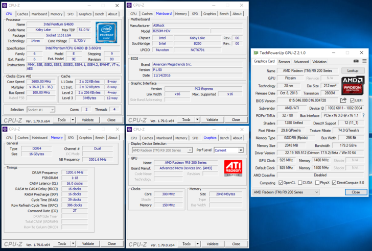The image size is (372, 251).
Task: Click the TechPowerUp GPU-Z title bar icon
Action: click(x=255, y=53)
